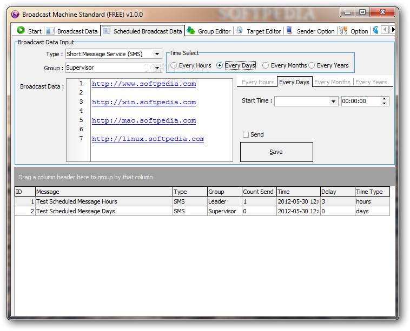
Task: Click the Scheduled Broadcast Data calendar icon
Action: point(107,31)
